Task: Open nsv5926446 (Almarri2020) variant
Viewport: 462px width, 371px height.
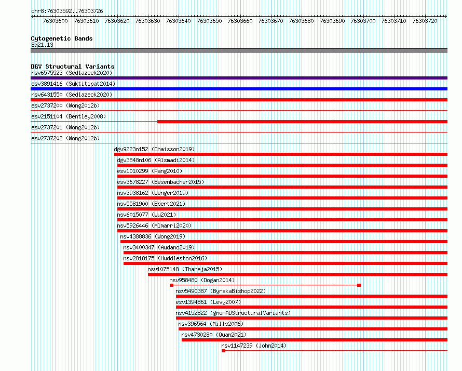Action: pyautogui.click(x=154, y=226)
